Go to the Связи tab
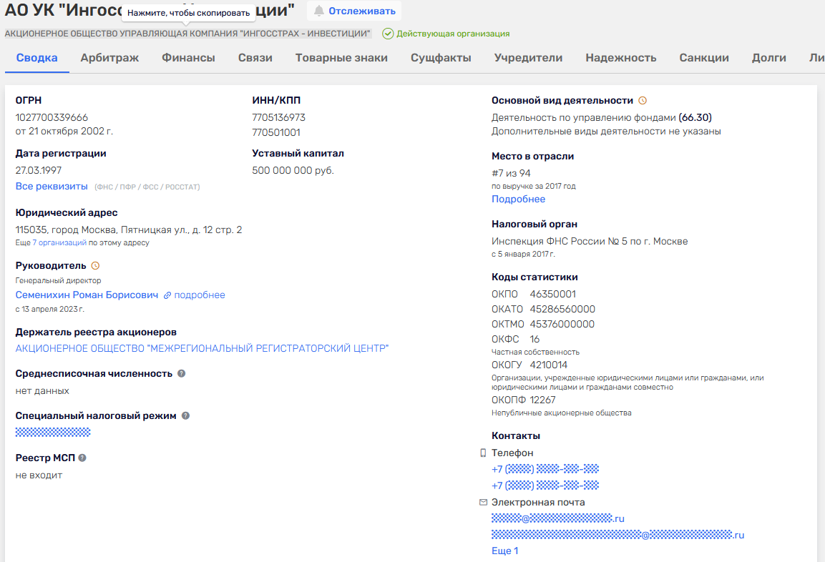This screenshot has width=825, height=562. tap(255, 58)
